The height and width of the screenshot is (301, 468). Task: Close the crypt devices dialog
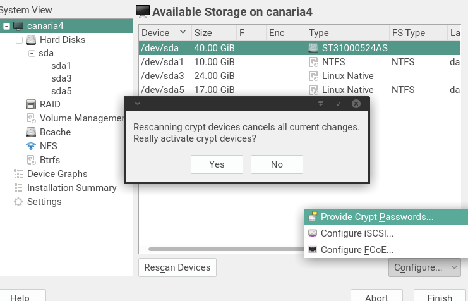point(356,103)
